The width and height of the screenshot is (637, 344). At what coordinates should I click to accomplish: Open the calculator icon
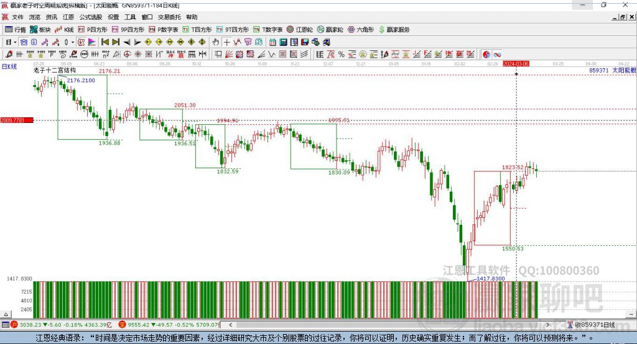[x=283, y=42]
